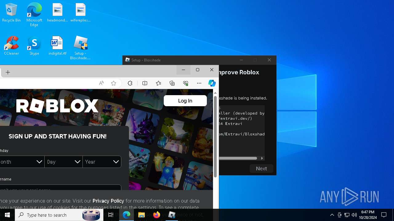Click scroll up arrow of Edge scrollbar
The height and width of the screenshot is (221, 394).
click(x=215, y=93)
